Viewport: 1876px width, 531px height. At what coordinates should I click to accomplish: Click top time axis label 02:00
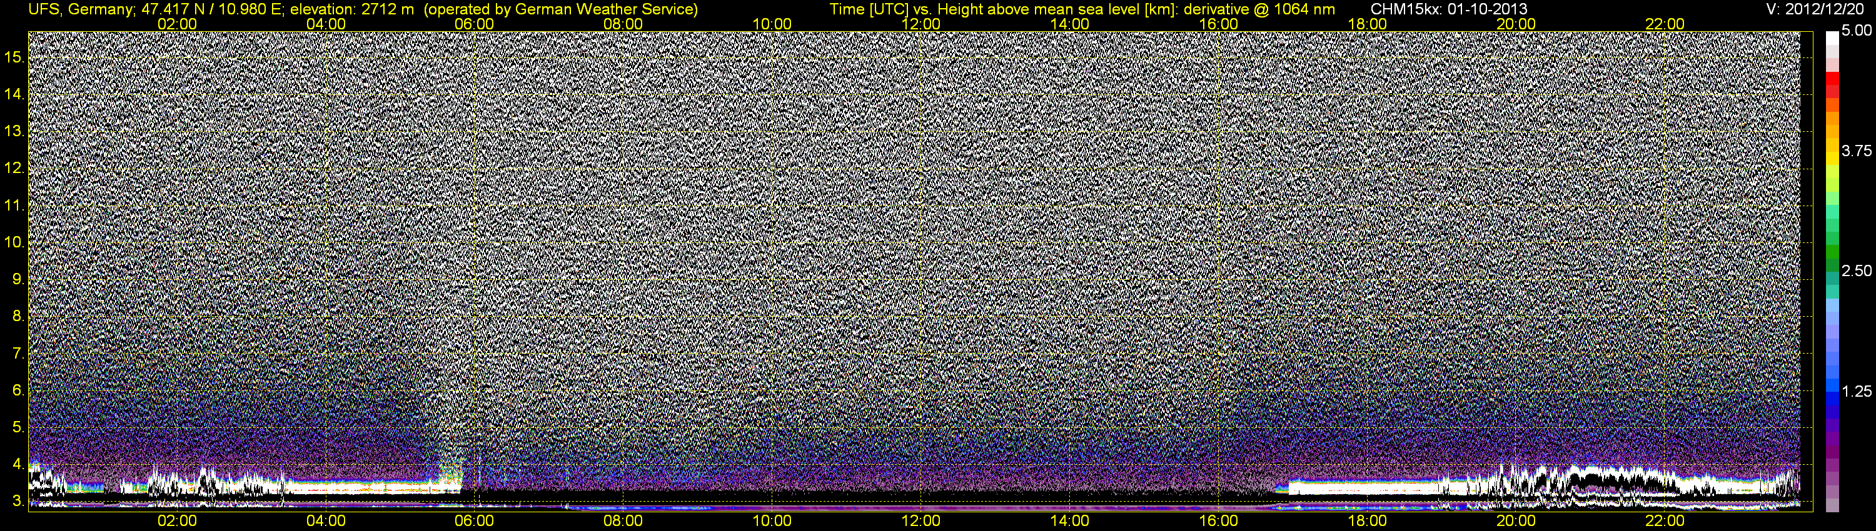(x=177, y=24)
